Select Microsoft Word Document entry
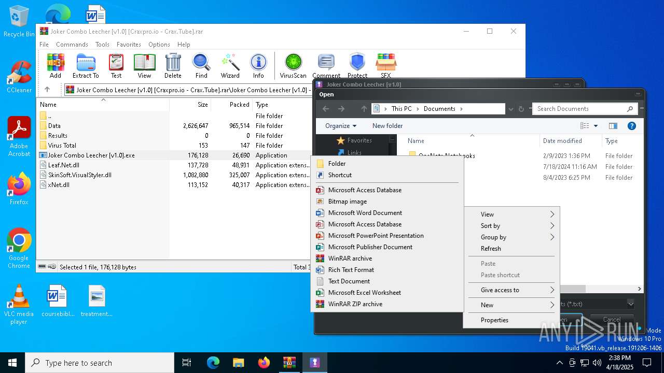Screen dimensions: 664x373 387,213
